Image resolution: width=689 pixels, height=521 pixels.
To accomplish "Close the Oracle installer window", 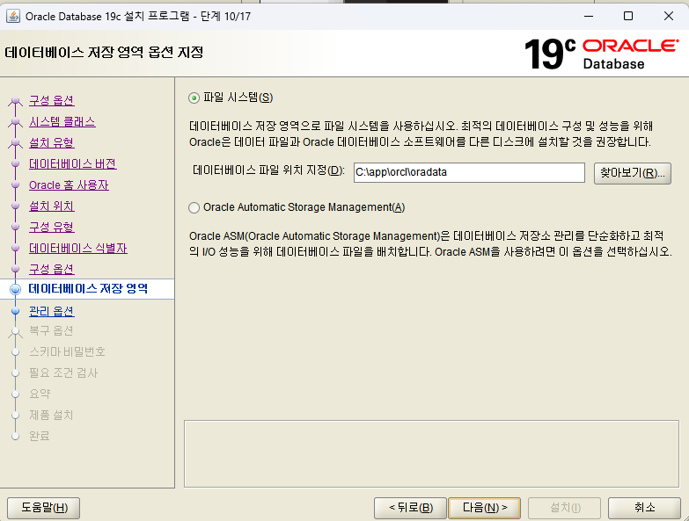I will coord(669,16).
